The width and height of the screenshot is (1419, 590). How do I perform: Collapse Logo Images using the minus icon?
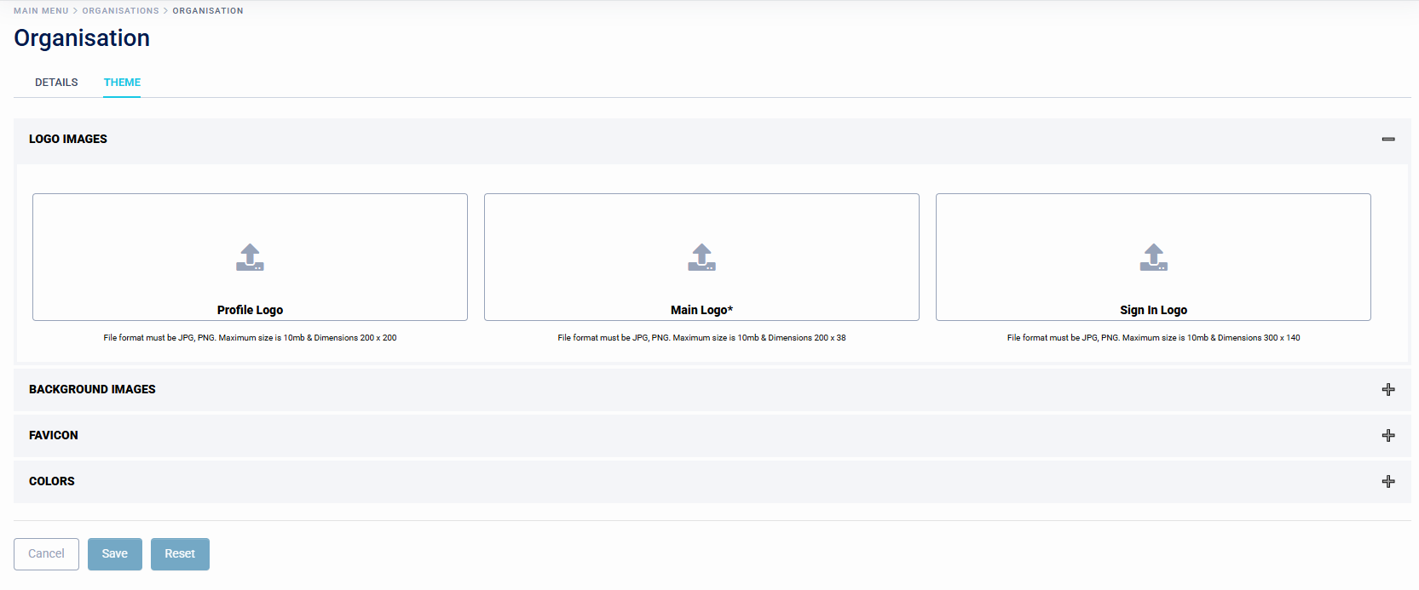pyautogui.click(x=1388, y=139)
